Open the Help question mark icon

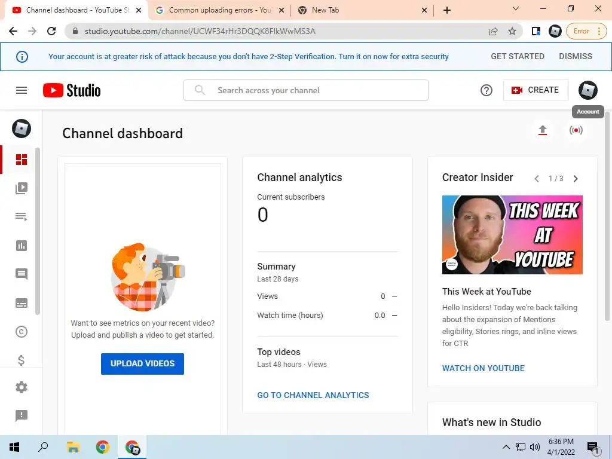click(486, 90)
